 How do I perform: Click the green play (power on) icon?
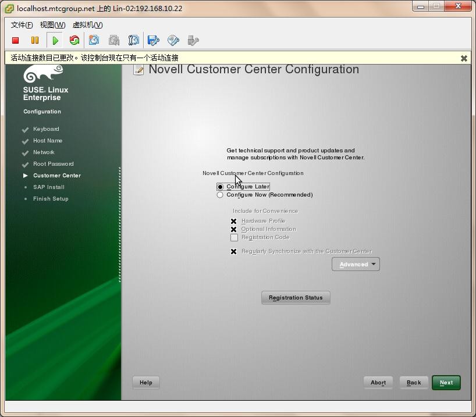coord(55,40)
